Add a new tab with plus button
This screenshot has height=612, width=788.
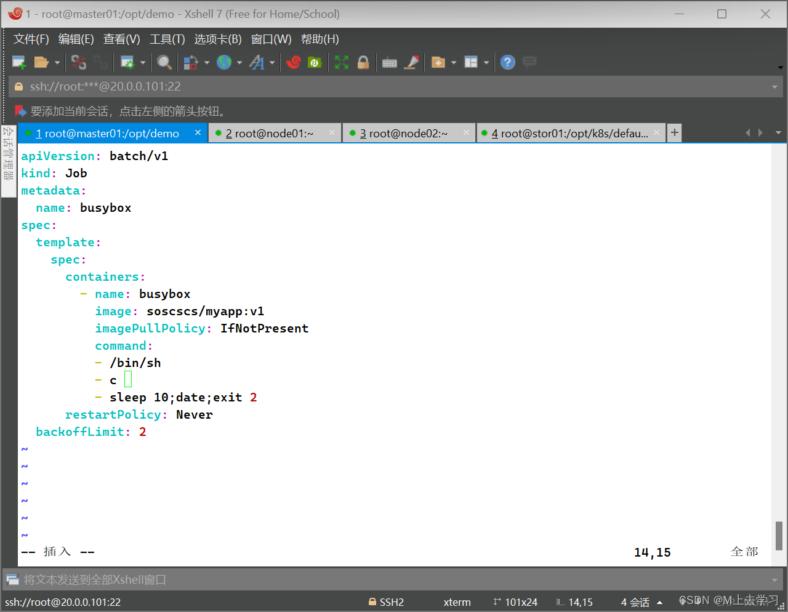(x=675, y=132)
